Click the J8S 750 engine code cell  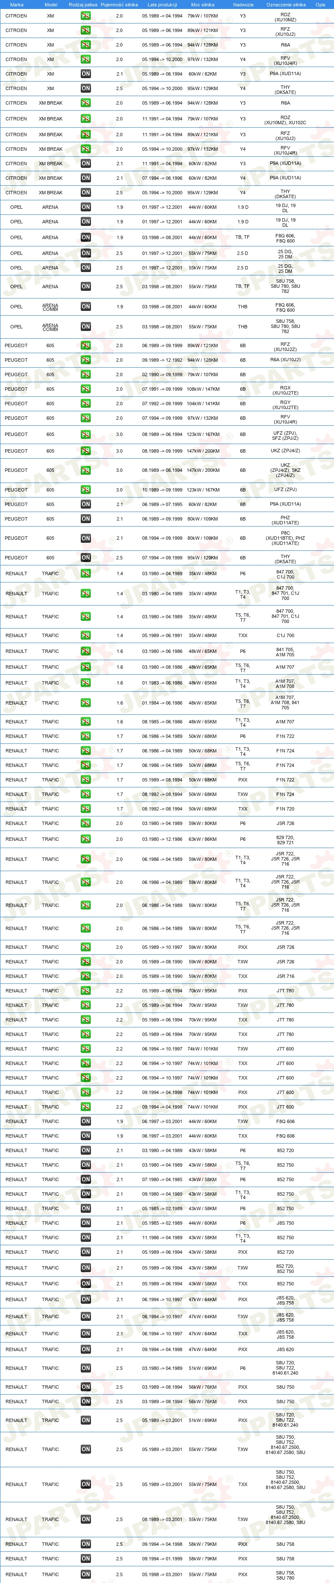click(x=285, y=1223)
